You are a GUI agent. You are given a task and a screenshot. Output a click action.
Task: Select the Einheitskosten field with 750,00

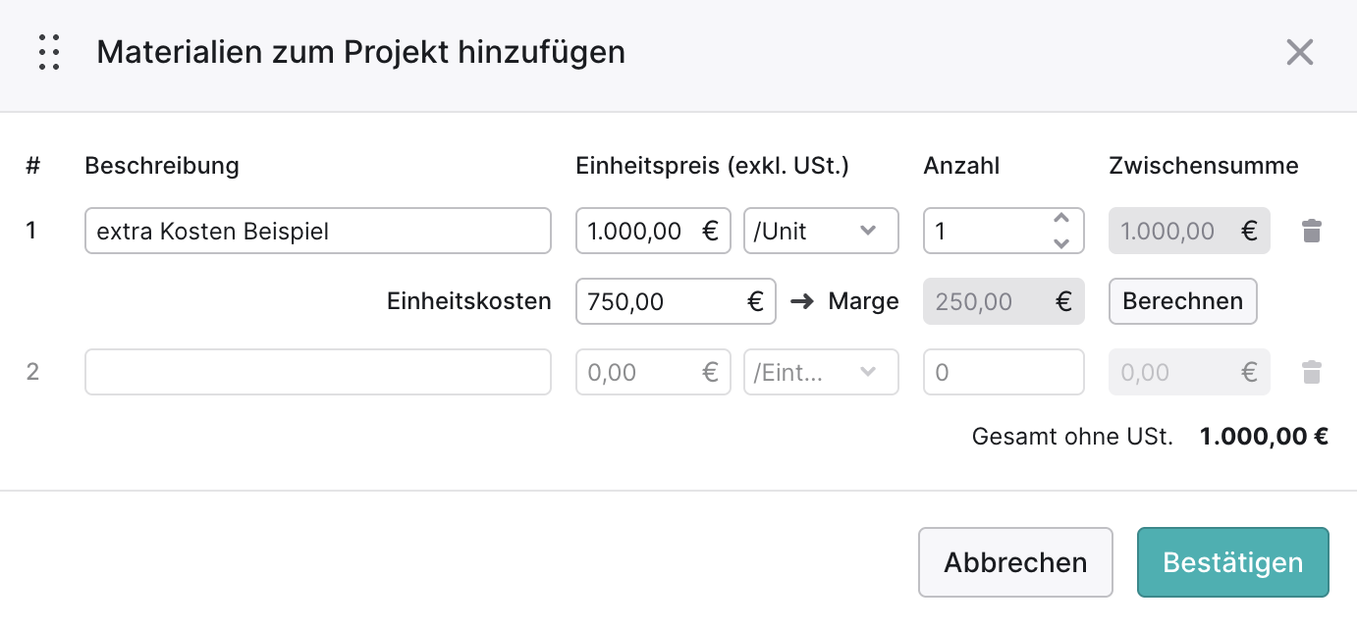coord(676,301)
